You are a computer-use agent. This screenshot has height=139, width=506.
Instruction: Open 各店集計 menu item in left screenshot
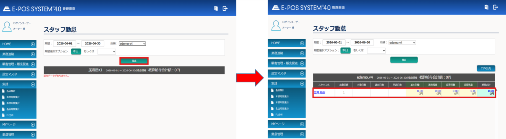11,91
